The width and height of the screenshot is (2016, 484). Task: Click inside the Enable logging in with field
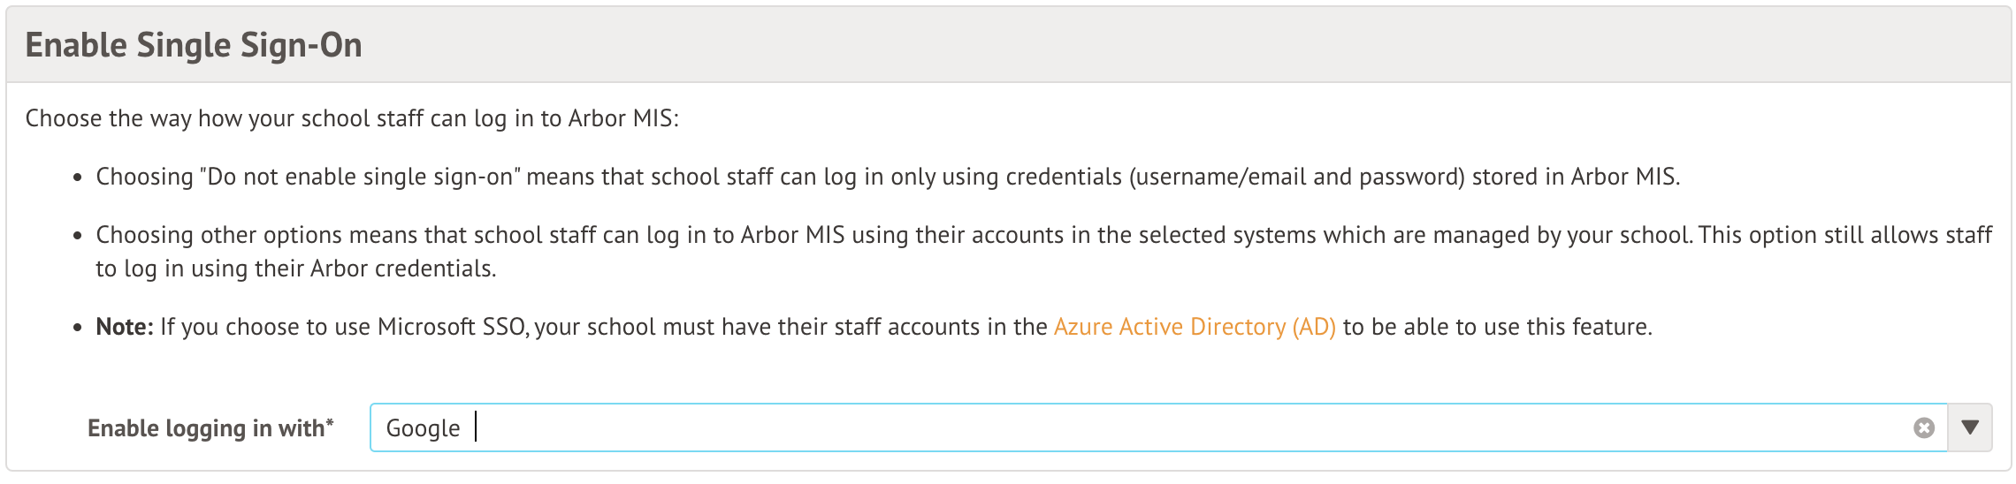point(1149,428)
